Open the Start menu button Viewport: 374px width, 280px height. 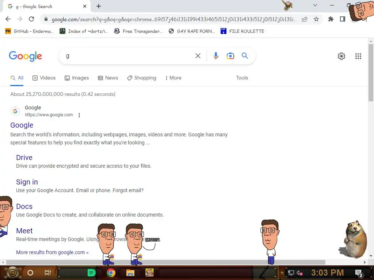(x=13, y=273)
